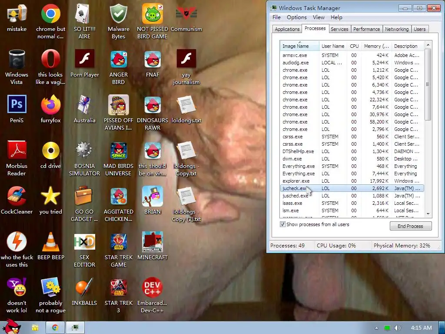The image size is (445, 334).
Task: Click the Angry Bird Start button
Action: coord(12,327)
